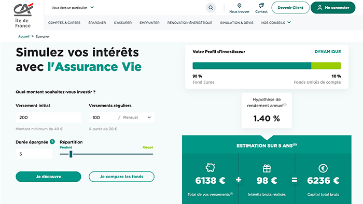Click the Prudent slider label
Viewport: 363px width, 204px height.
point(66,148)
